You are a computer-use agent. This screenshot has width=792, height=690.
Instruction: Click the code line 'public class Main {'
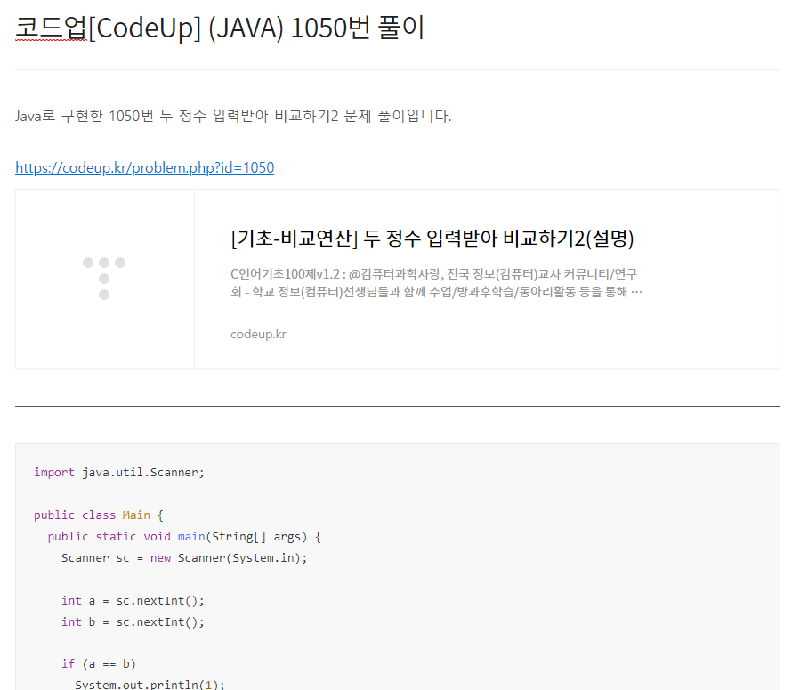tap(99, 515)
